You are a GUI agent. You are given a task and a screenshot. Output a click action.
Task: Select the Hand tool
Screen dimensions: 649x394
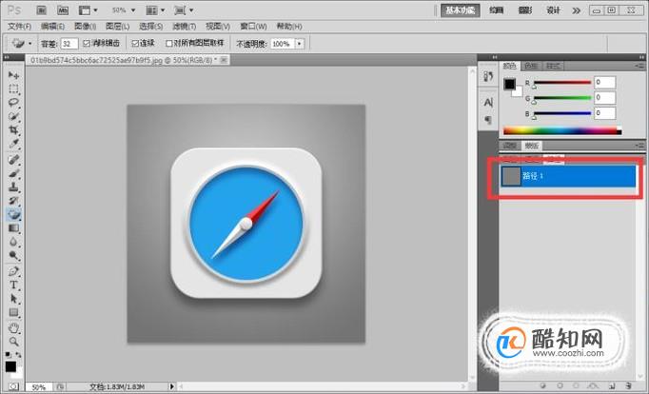click(x=13, y=328)
